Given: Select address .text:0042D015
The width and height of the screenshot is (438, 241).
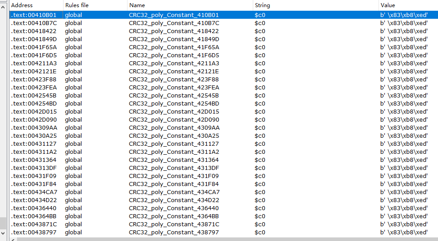Looking at the screenshot, I should [34, 112].
